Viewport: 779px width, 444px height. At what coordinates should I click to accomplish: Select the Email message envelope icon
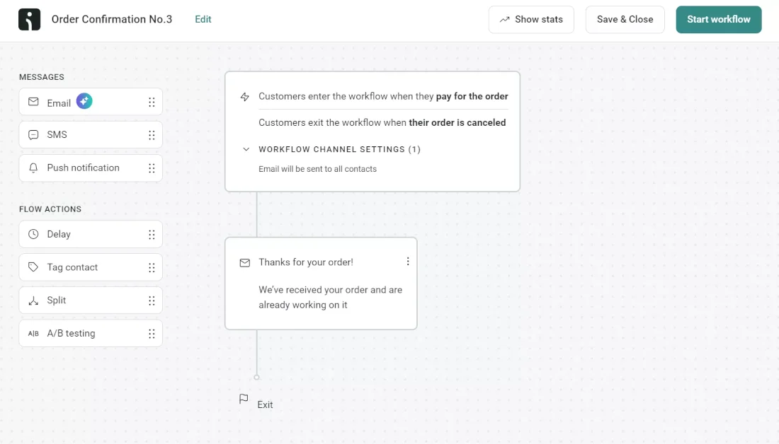point(33,102)
